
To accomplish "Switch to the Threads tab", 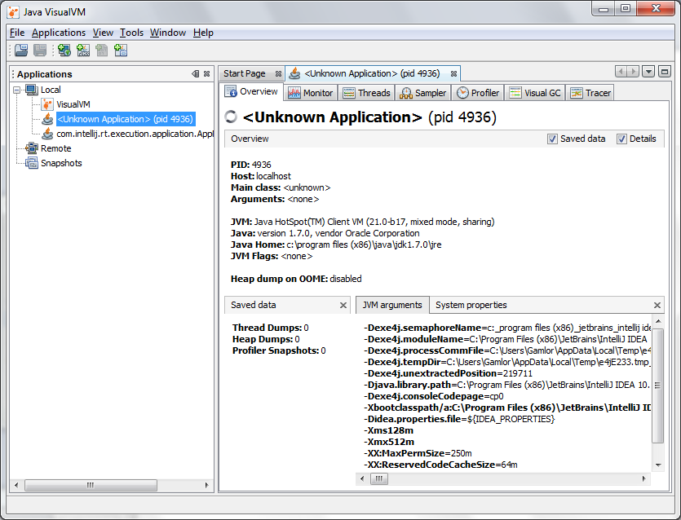I will [x=366, y=93].
